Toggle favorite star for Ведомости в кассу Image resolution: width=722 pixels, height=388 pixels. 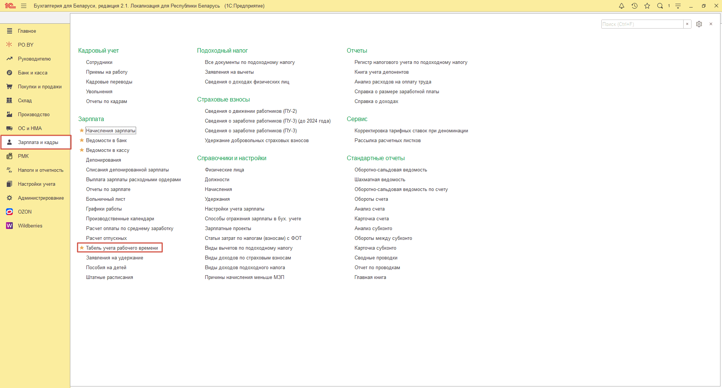(x=82, y=150)
